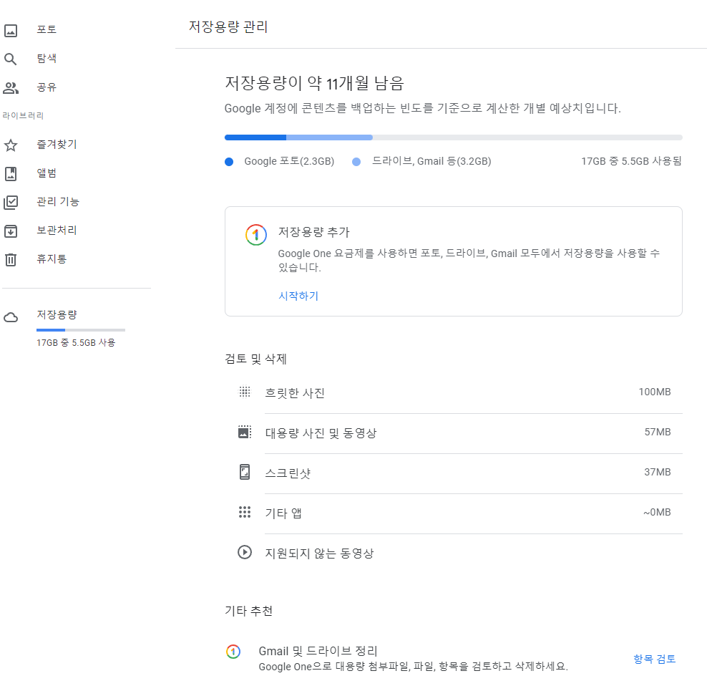707x686 pixels.
Task: Click the 드라이브, Gmail 등(3.2GB) legend label
Action: [x=431, y=161]
